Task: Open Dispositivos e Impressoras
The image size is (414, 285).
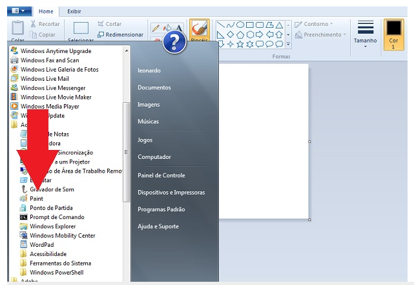Action: 171,193
